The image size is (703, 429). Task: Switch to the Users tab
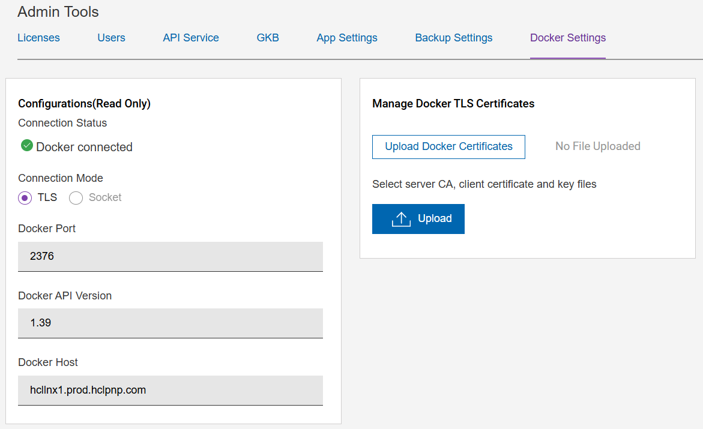pyautogui.click(x=111, y=38)
